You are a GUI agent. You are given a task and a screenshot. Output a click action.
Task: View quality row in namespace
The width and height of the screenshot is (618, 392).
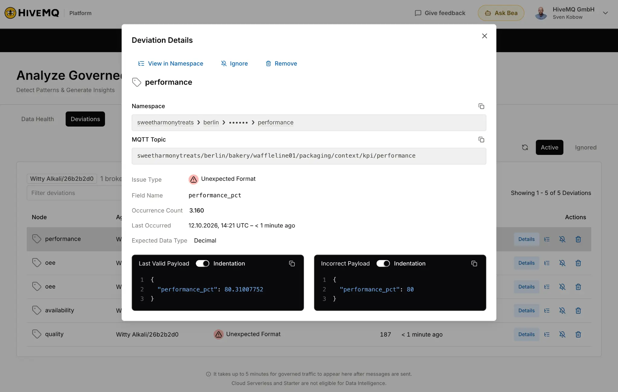(x=547, y=334)
